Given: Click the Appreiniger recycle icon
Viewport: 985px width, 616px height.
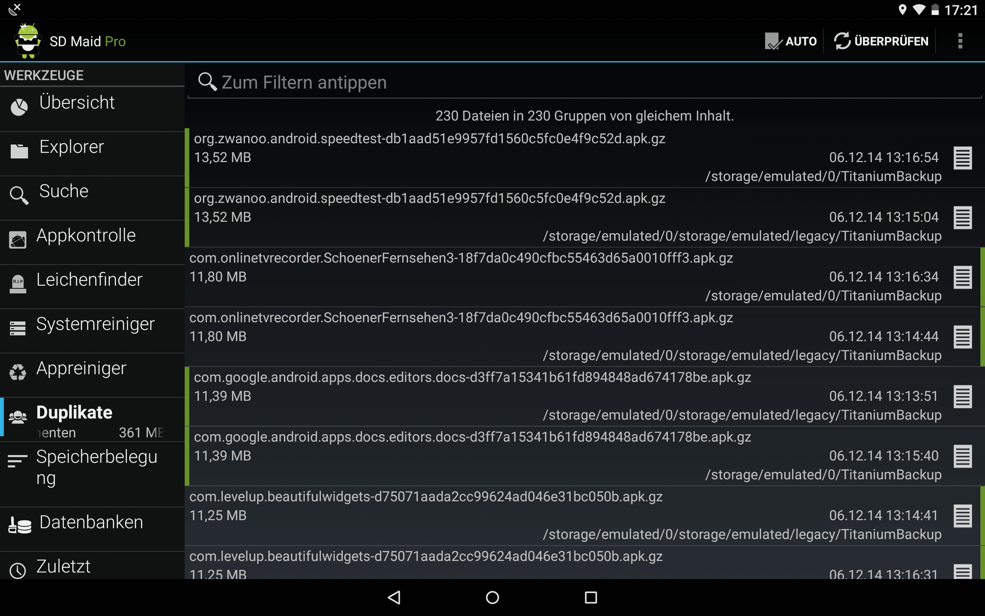Looking at the screenshot, I should pyautogui.click(x=18, y=372).
